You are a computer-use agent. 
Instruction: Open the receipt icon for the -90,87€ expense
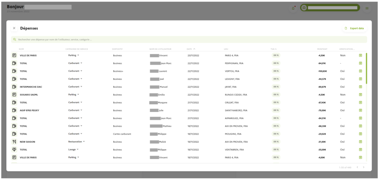(x=360, y=87)
